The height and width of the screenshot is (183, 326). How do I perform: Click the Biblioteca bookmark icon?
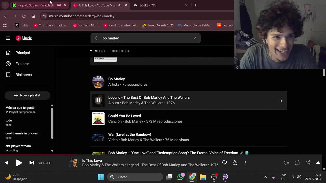(x=8, y=75)
